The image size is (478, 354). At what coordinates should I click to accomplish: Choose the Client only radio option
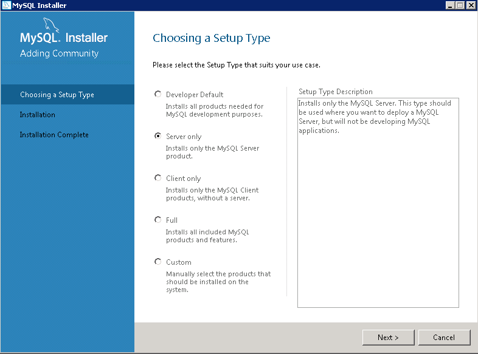(x=158, y=178)
